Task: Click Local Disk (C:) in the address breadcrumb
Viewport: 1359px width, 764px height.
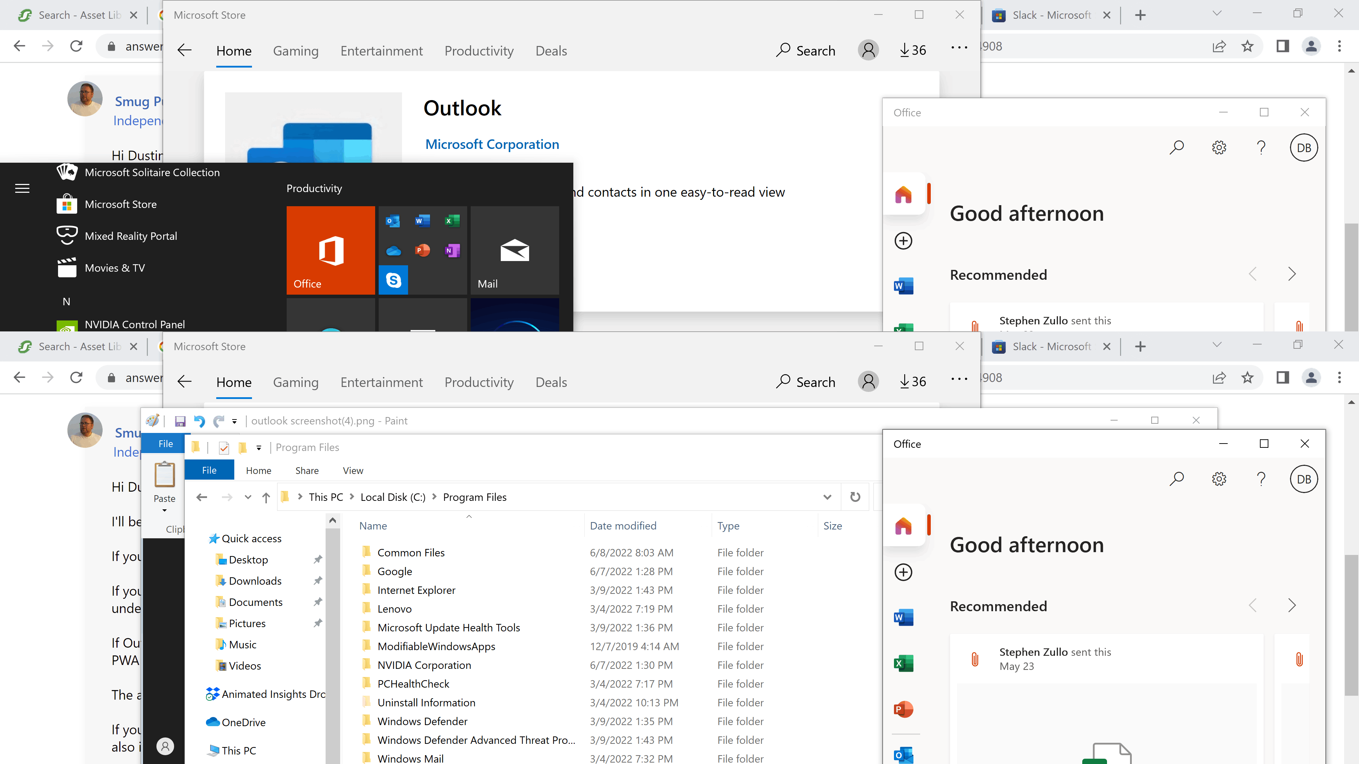Action: [x=393, y=497]
